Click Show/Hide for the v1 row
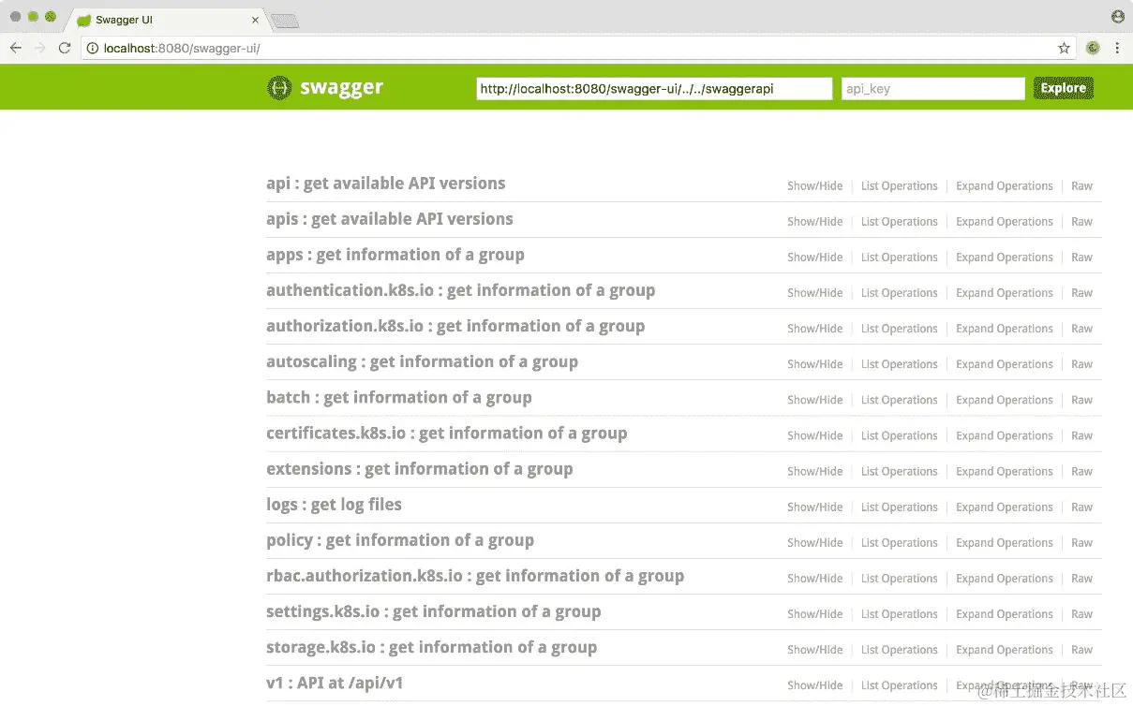The height and width of the screenshot is (706, 1133). [x=814, y=685]
